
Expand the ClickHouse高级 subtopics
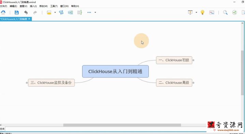click(x=193, y=83)
